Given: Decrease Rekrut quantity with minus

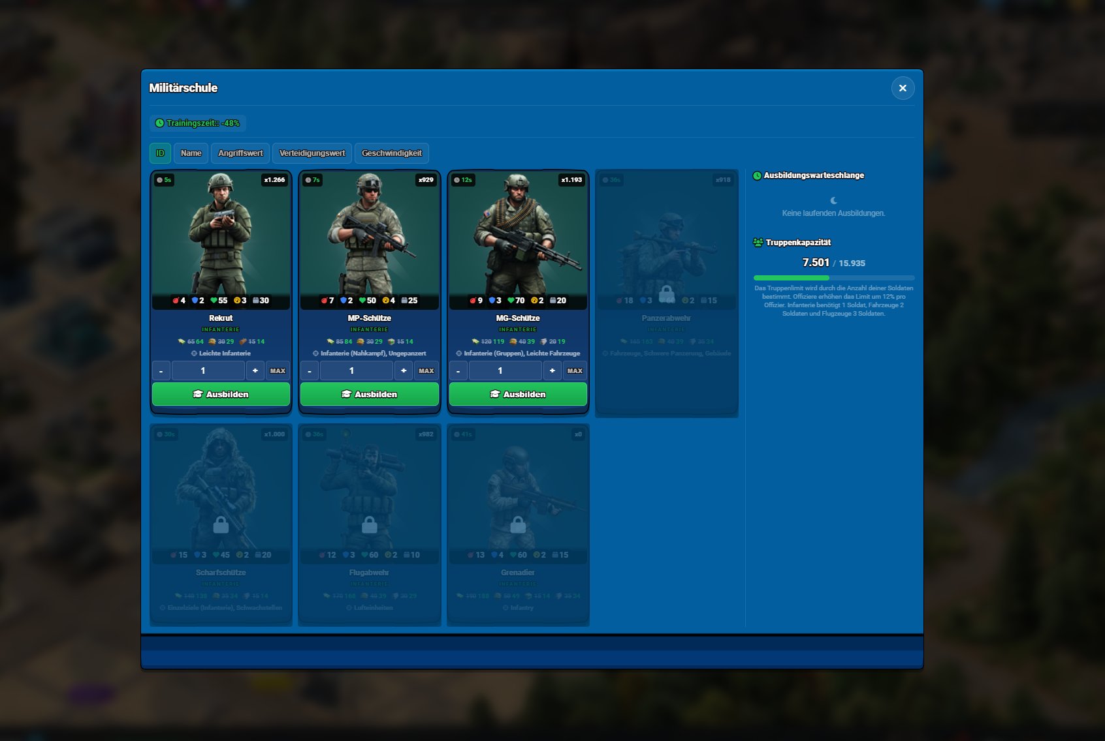Looking at the screenshot, I should tap(161, 370).
